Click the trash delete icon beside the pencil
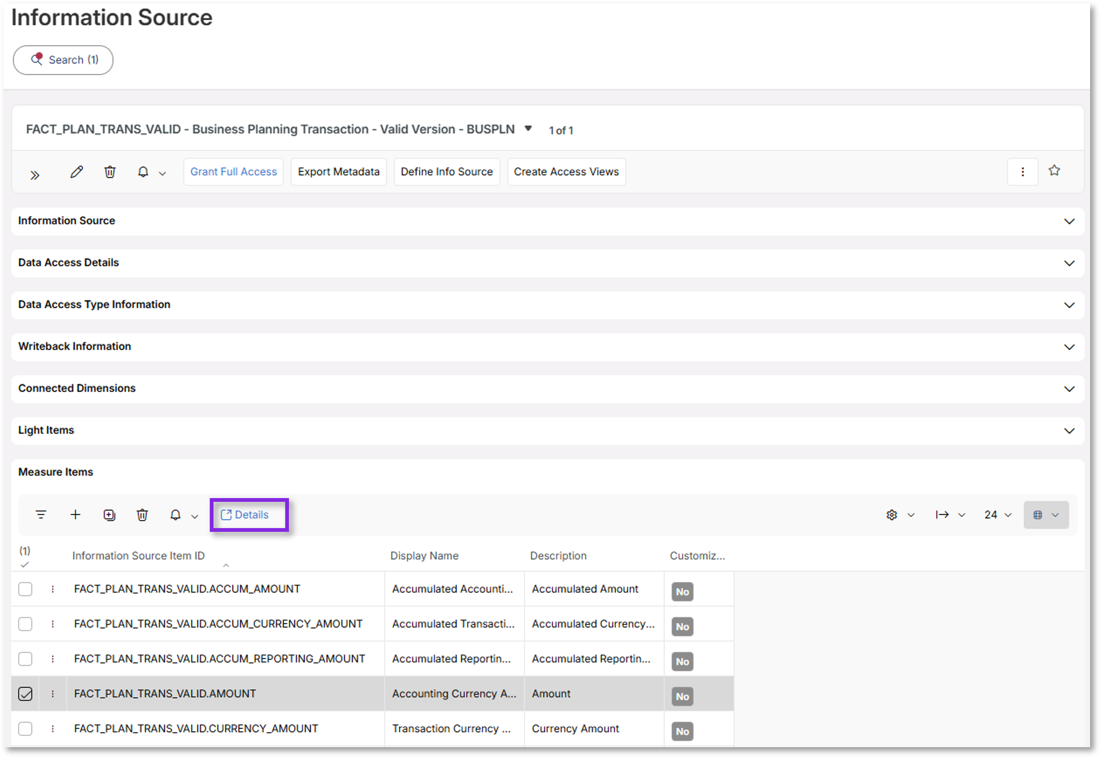The height and width of the screenshot is (758, 1101). [x=110, y=171]
